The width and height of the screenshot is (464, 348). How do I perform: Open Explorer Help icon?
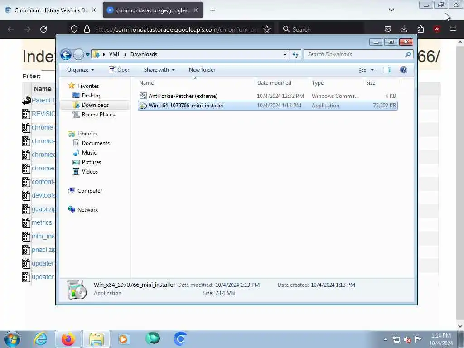tap(403, 69)
